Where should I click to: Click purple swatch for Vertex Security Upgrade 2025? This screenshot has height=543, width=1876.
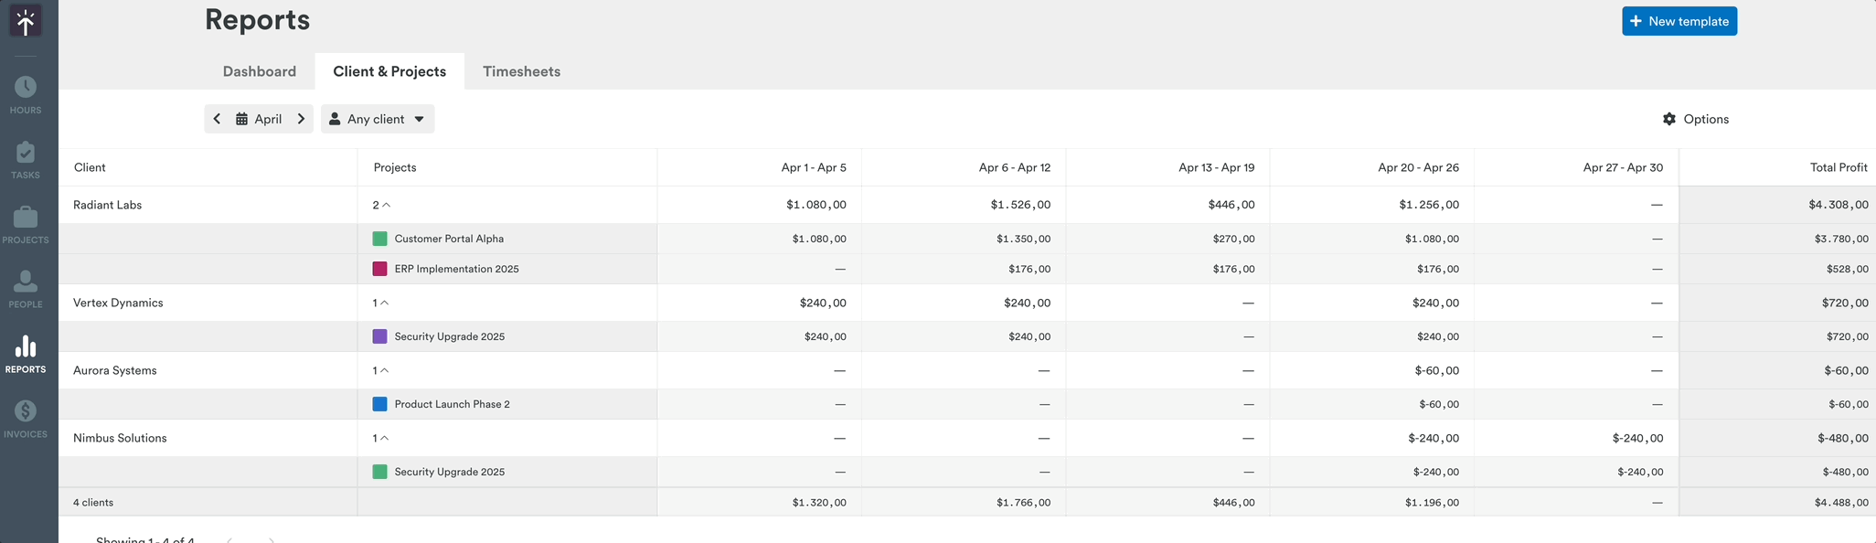click(379, 336)
